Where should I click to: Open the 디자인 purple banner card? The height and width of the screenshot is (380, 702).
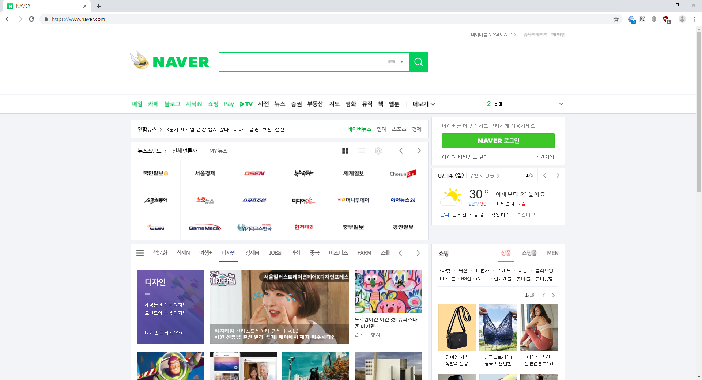pos(171,307)
